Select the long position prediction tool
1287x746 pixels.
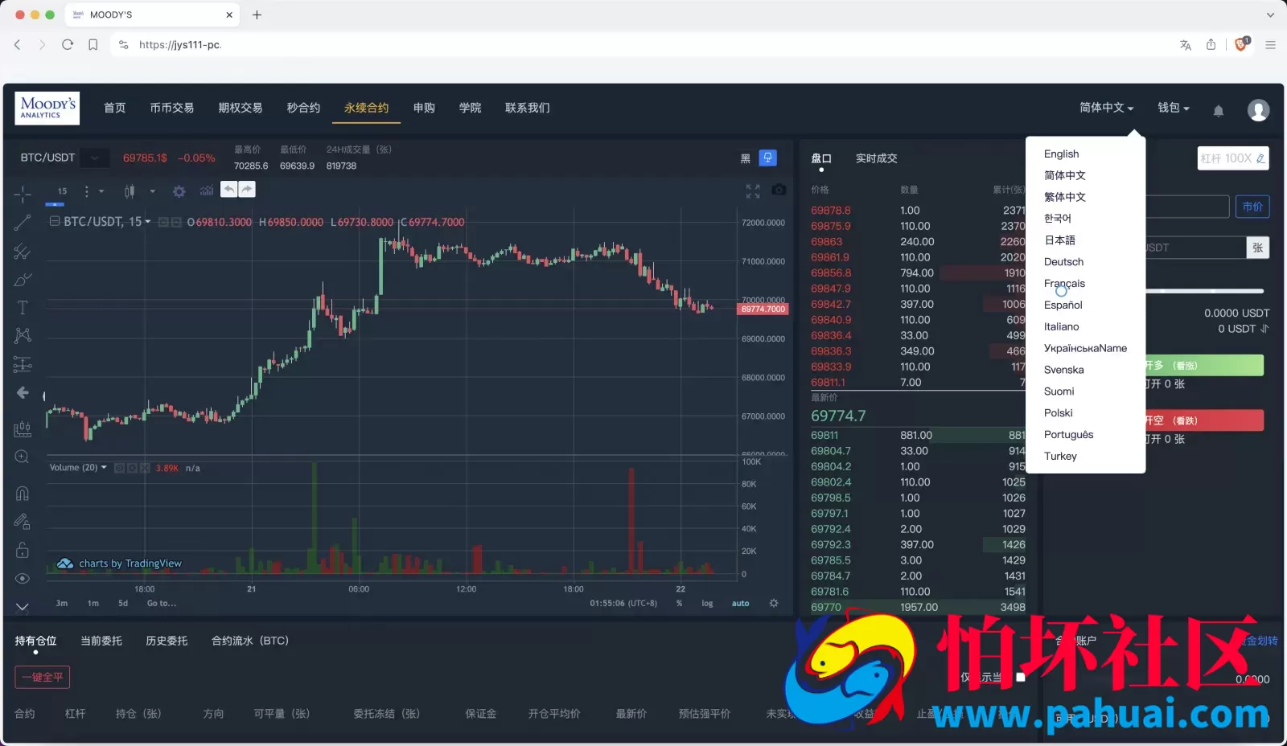point(23,364)
